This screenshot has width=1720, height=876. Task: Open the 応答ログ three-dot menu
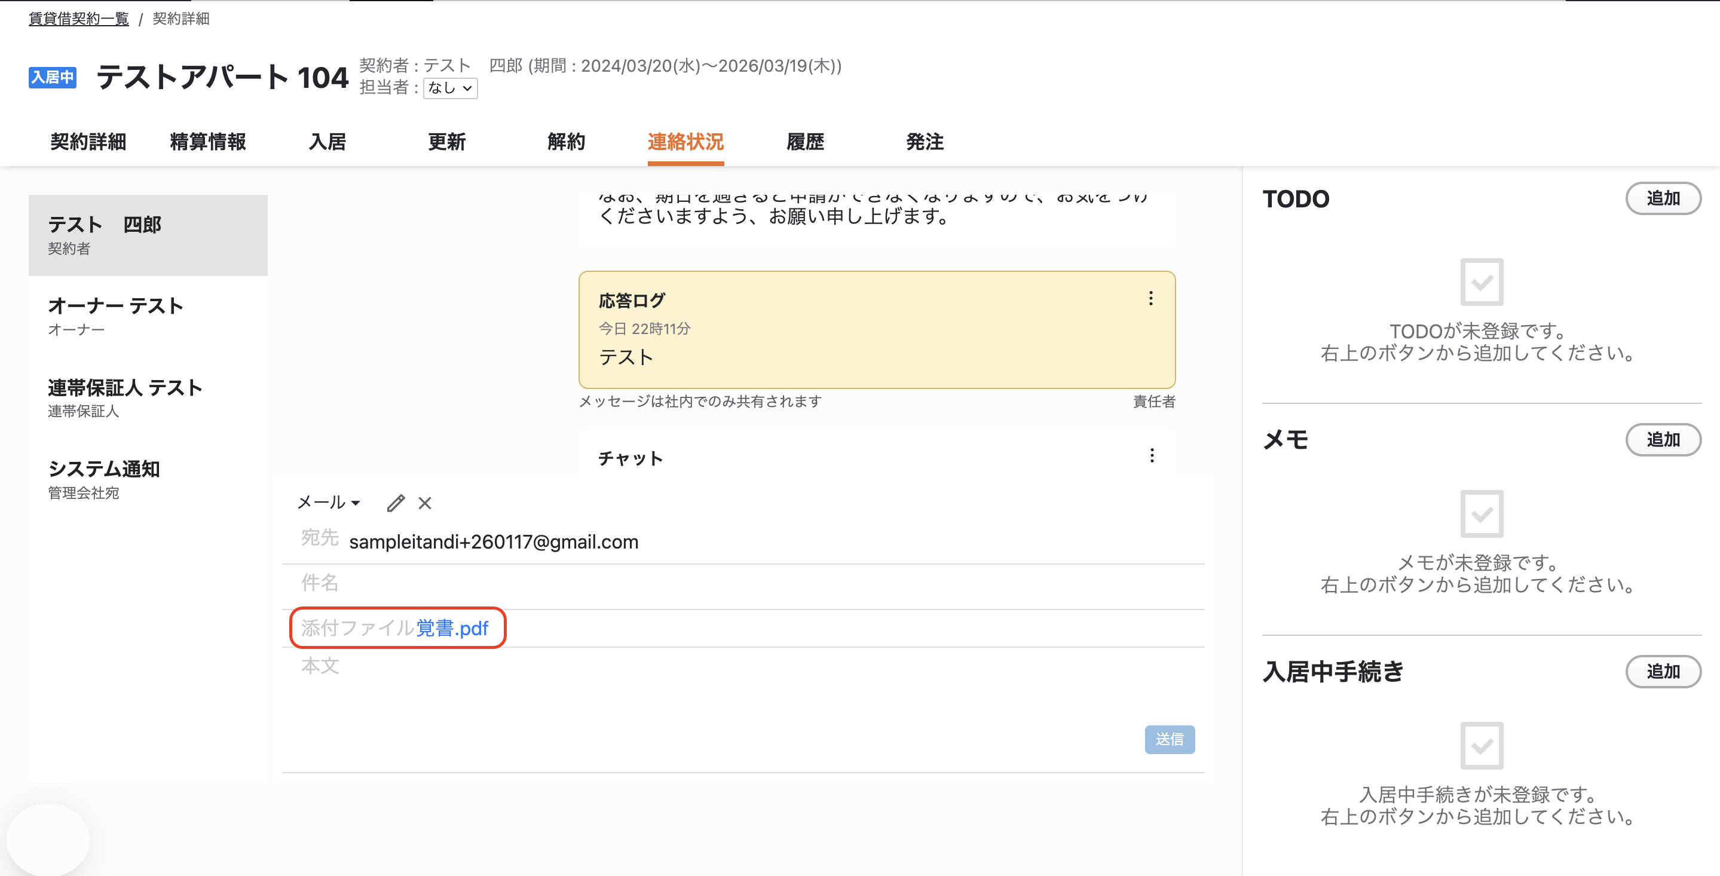pyautogui.click(x=1150, y=298)
